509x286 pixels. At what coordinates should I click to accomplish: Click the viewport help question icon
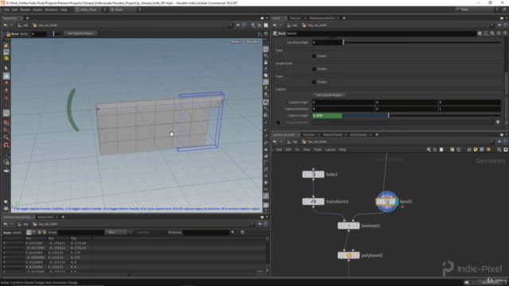[266, 33]
